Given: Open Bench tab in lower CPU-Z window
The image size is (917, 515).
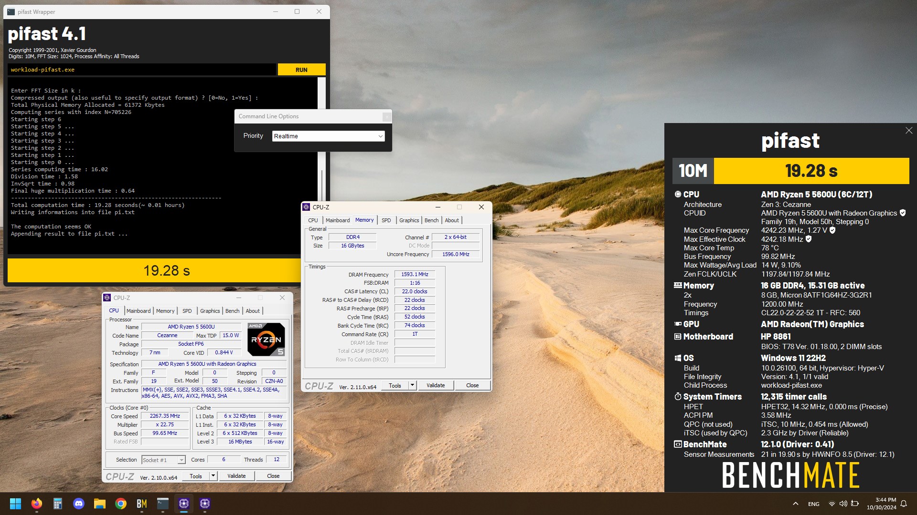Looking at the screenshot, I should (232, 311).
